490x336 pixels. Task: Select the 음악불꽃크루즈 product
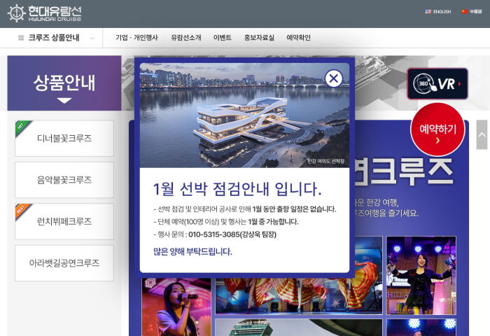click(64, 180)
